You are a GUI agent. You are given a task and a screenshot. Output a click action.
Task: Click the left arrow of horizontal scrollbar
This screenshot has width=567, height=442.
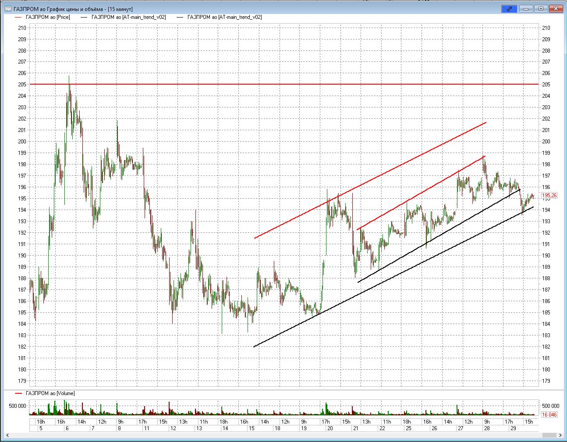7,435
